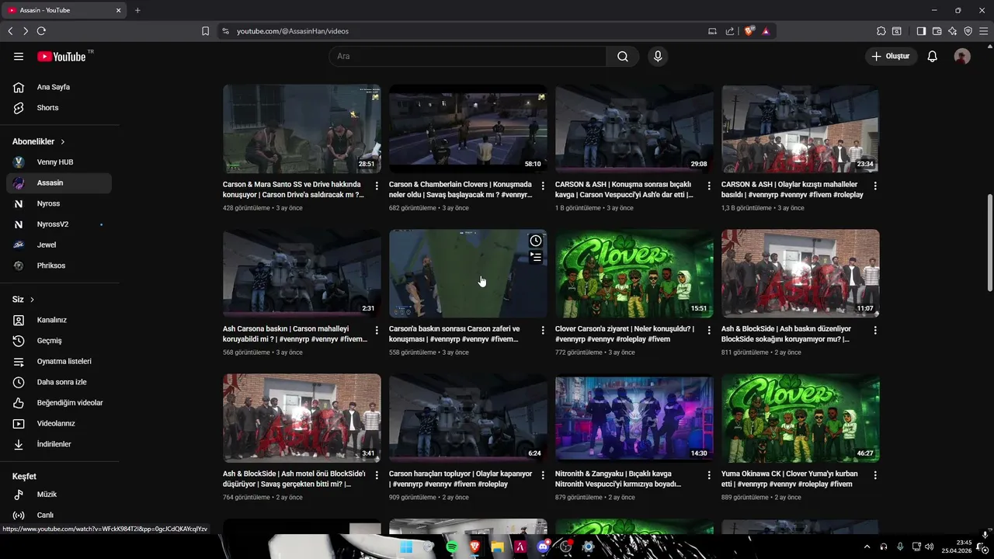Go back in browser
994x559 pixels.
coord(10,31)
